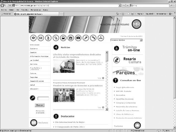Viewport: 176px width, 132px height.
Task: Click the printer icon in command bar
Action: 133,14
